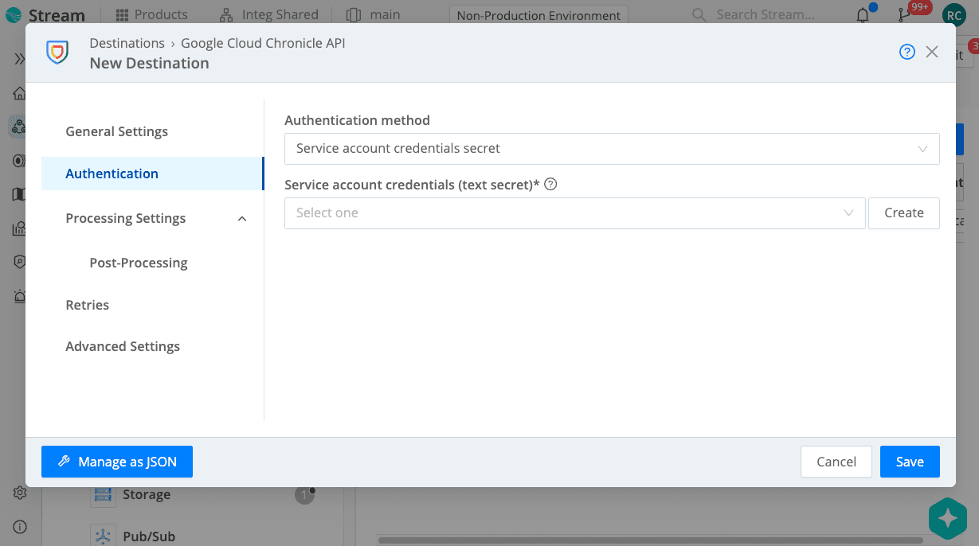Open the Advanced Settings section

123,346
